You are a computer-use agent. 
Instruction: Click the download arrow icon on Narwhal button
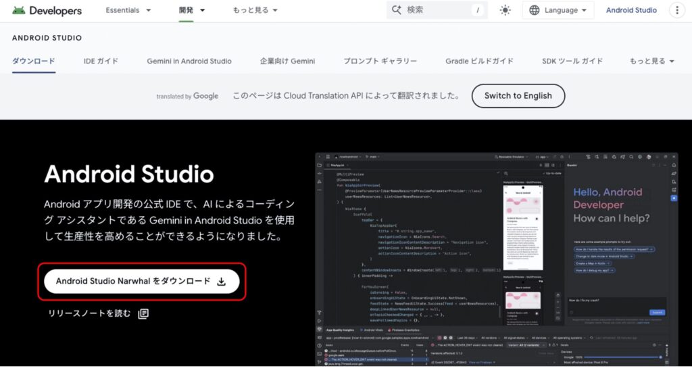pos(222,282)
